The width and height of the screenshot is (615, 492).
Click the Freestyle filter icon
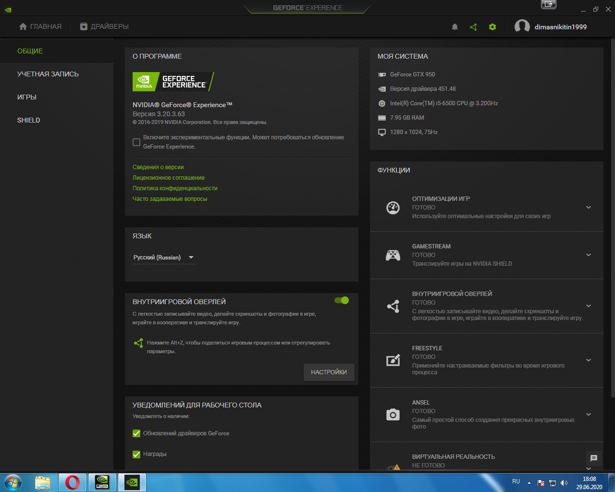[x=393, y=360]
